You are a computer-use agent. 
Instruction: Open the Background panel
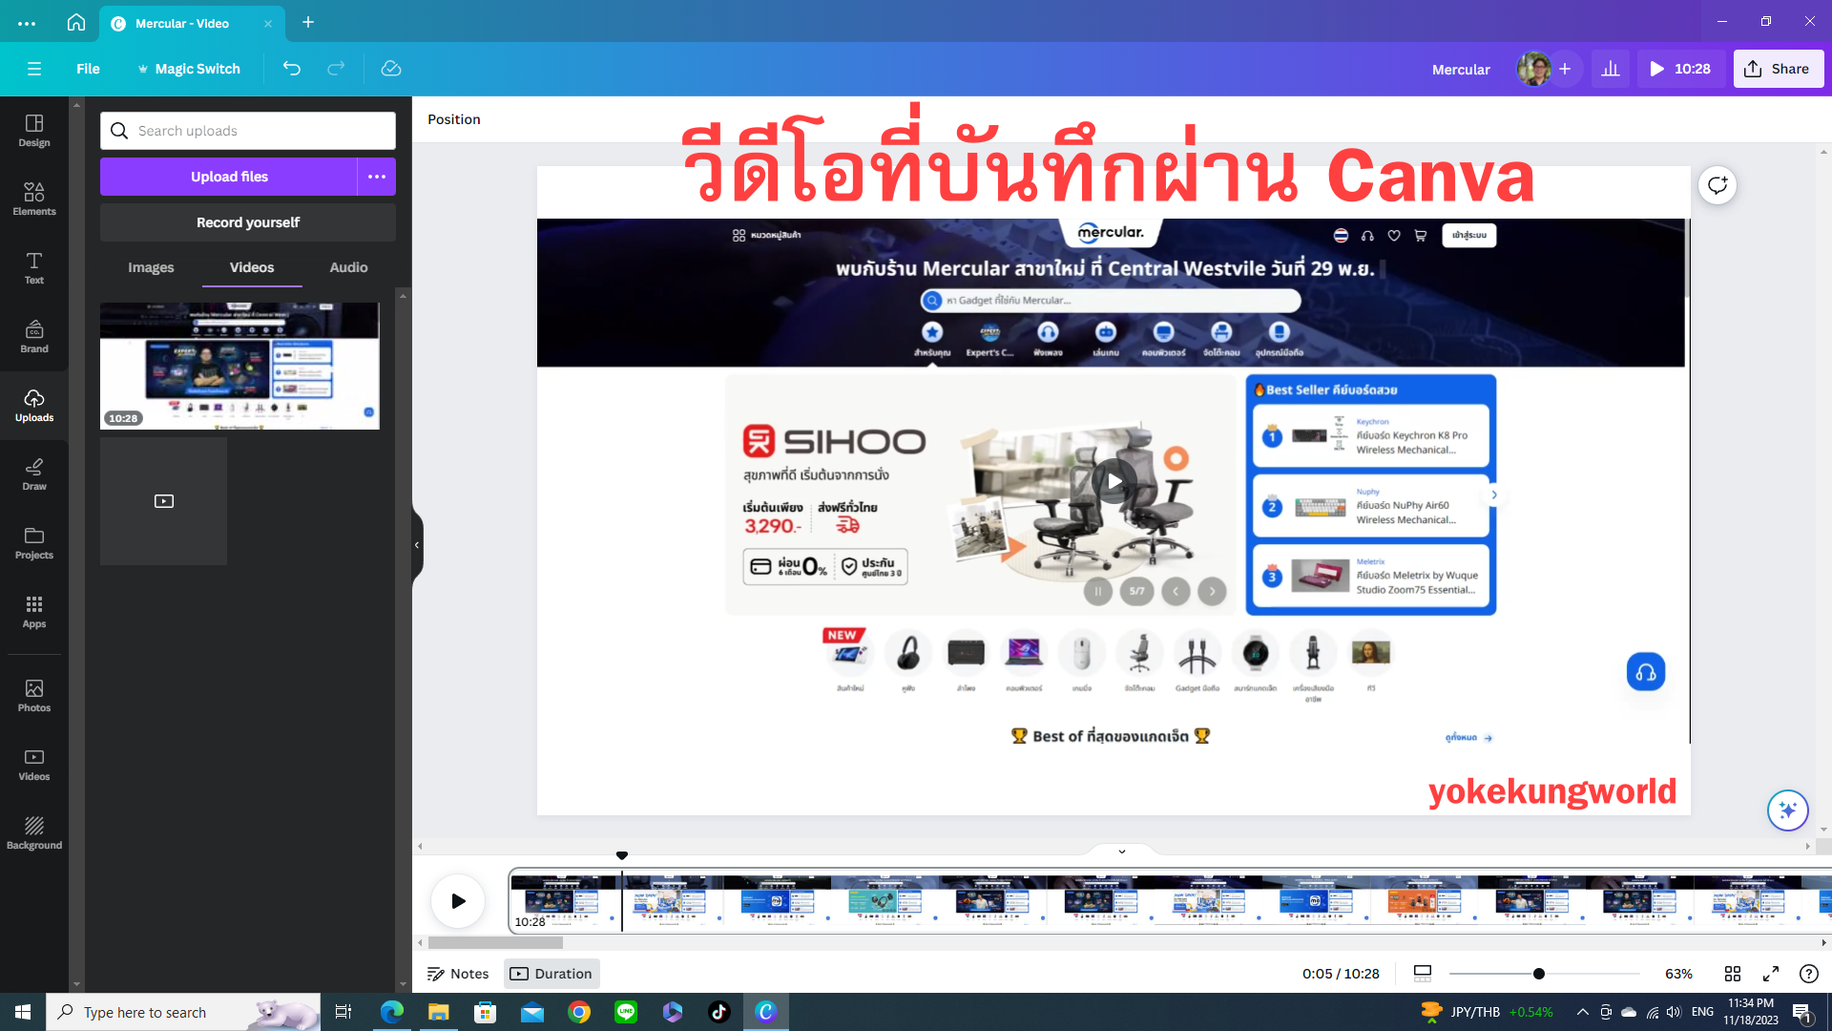34,833
